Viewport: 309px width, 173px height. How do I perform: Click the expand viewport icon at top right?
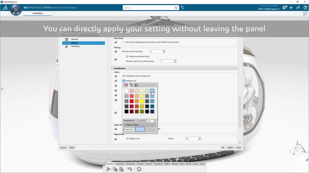[x=305, y=13]
